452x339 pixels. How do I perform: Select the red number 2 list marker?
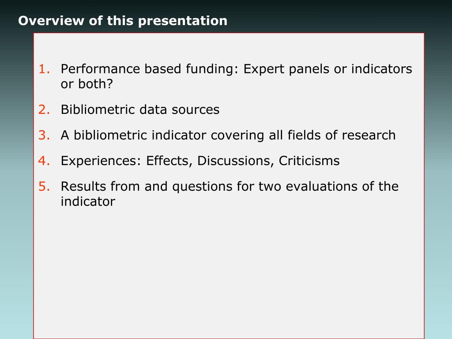click(x=44, y=110)
